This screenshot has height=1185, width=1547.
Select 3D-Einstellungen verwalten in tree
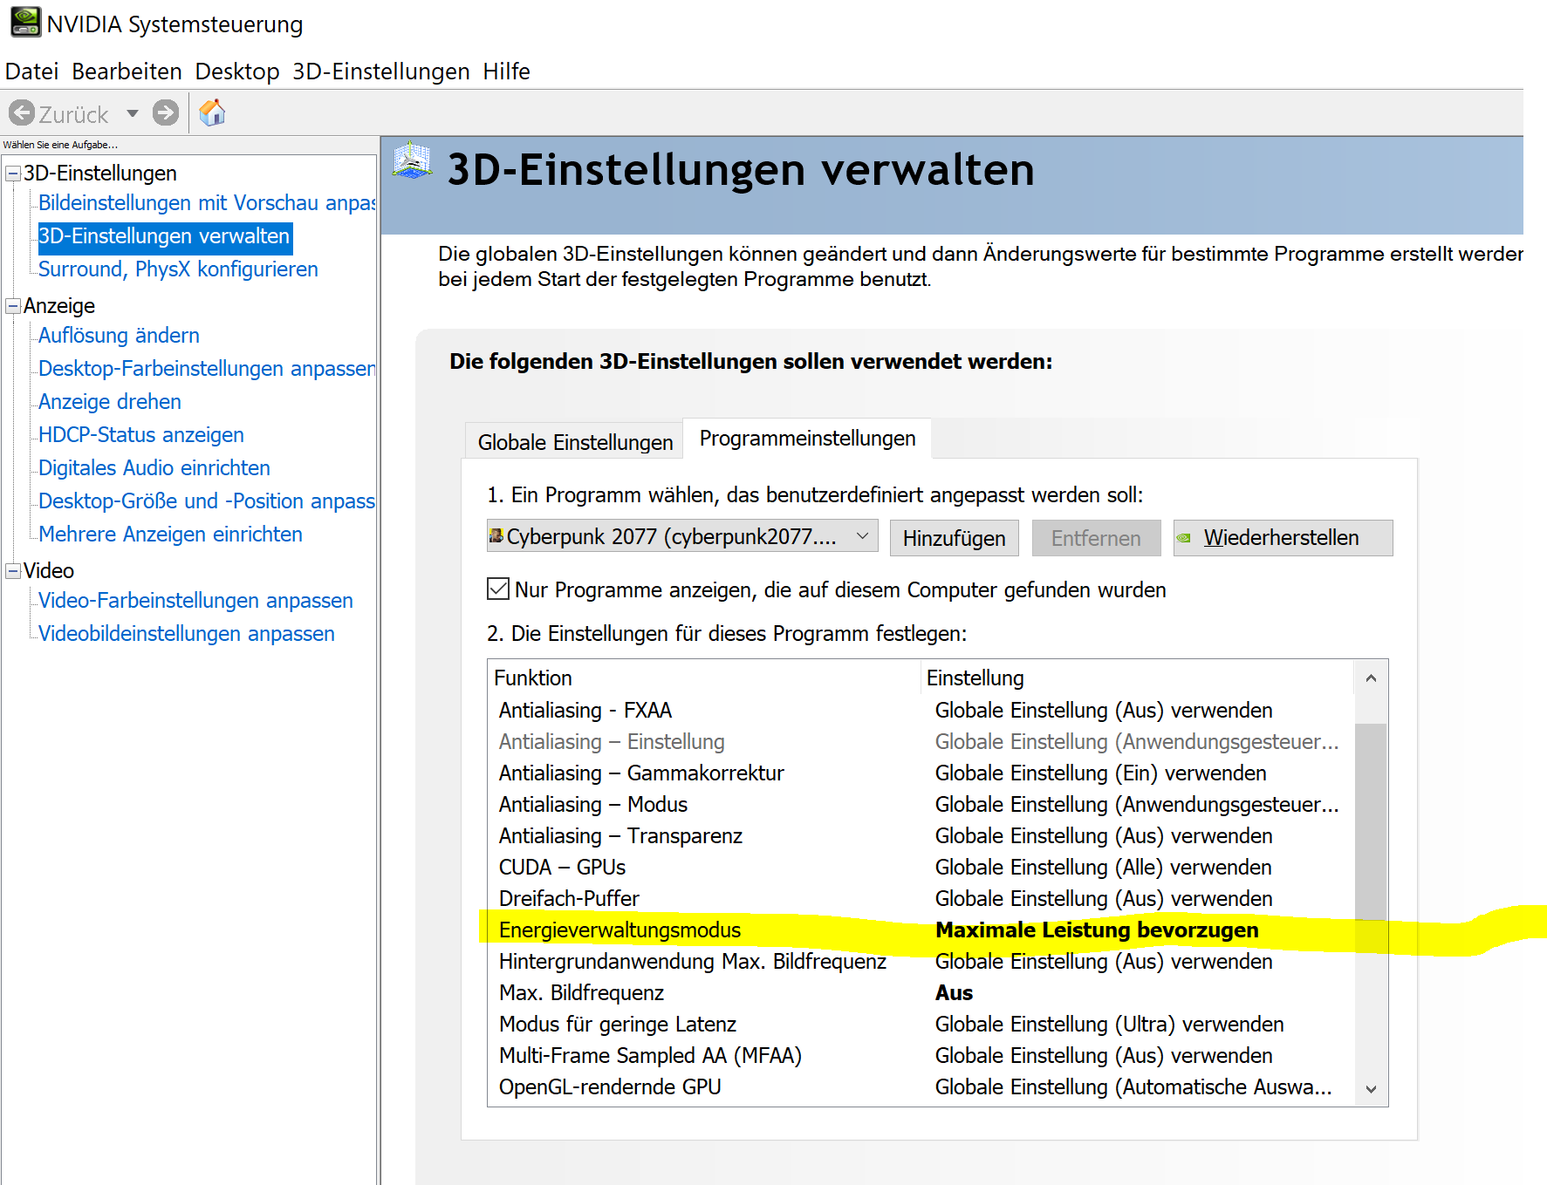point(164,236)
